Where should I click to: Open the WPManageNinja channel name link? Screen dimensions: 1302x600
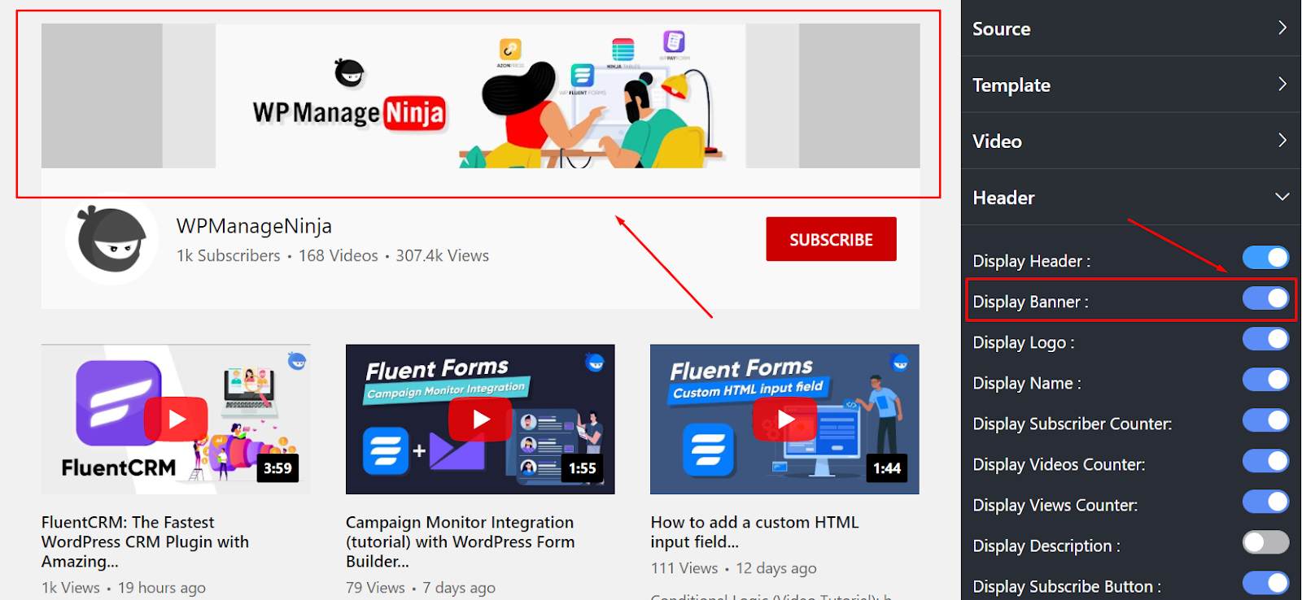(254, 226)
